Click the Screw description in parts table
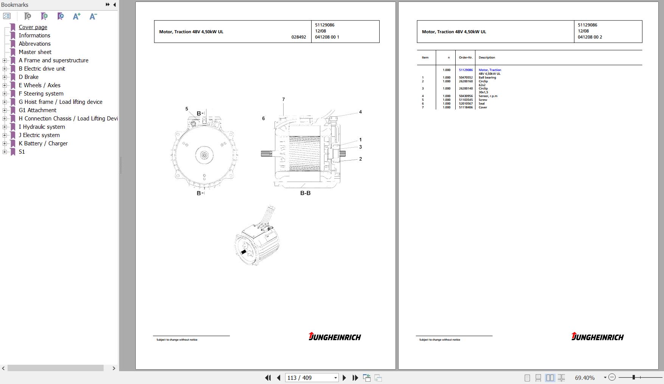Screen dimensions: 664x384 pos(483,100)
